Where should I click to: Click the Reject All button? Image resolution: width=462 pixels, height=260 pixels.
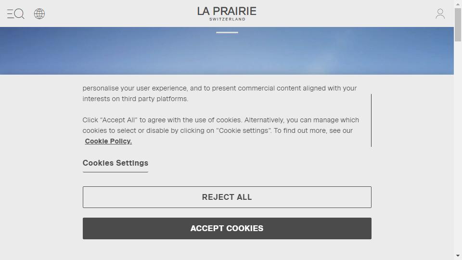(x=227, y=197)
